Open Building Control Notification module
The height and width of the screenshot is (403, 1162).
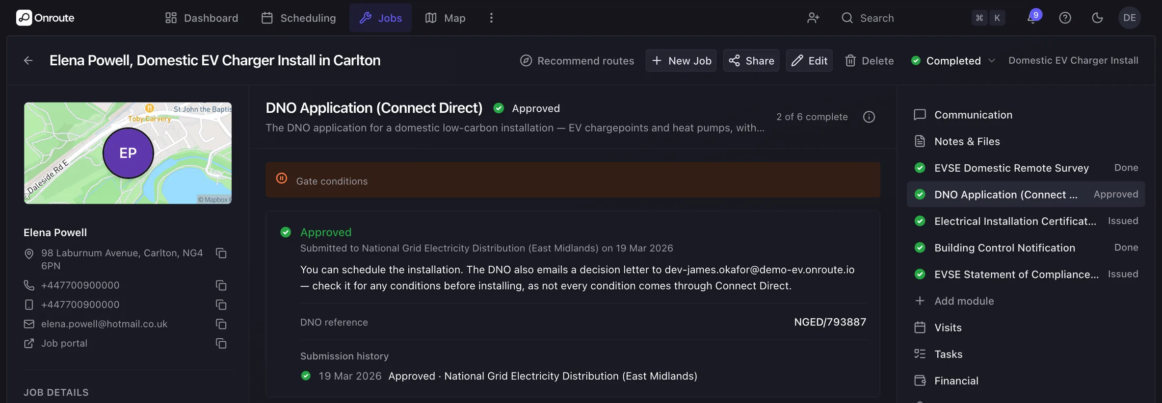(x=1026, y=248)
